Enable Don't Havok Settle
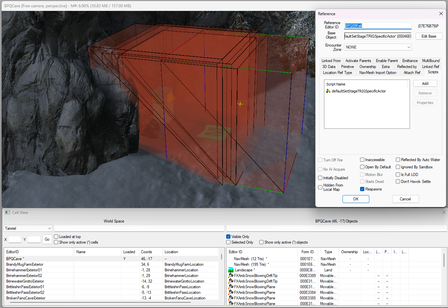 [398, 182]
